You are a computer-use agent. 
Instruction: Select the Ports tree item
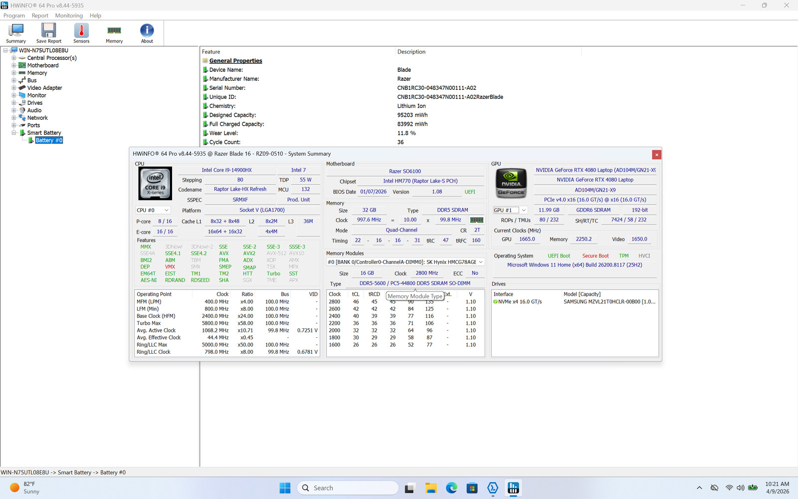pyautogui.click(x=33, y=125)
